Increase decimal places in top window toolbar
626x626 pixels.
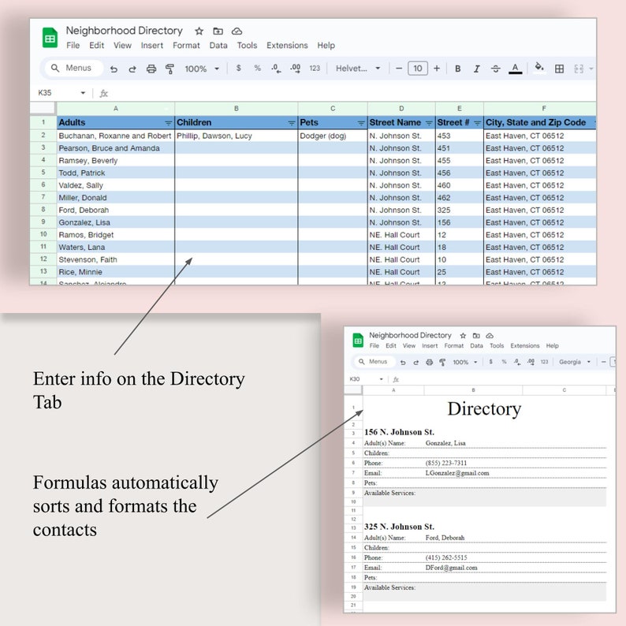[296, 69]
